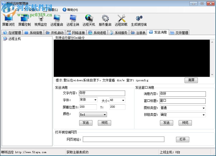Expand the 按钮类型 button type dropdown
Screen dimensions: 216x156
(182, 115)
